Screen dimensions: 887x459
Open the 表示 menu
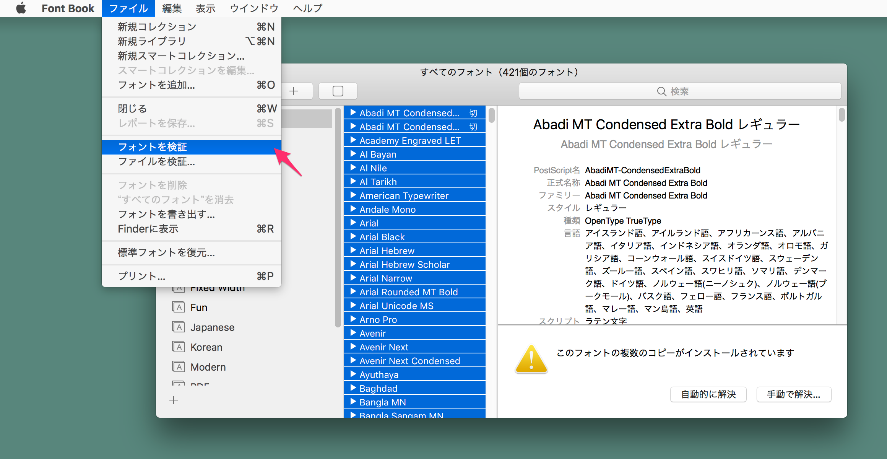[205, 8]
